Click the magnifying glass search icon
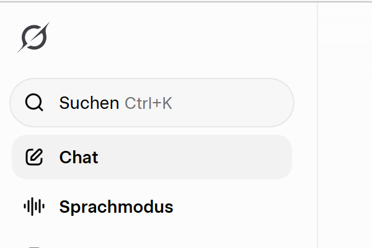Screen dimensions: 372x248 coord(35,103)
